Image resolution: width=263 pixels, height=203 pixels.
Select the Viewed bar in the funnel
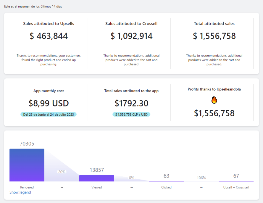click(x=96, y=178)
